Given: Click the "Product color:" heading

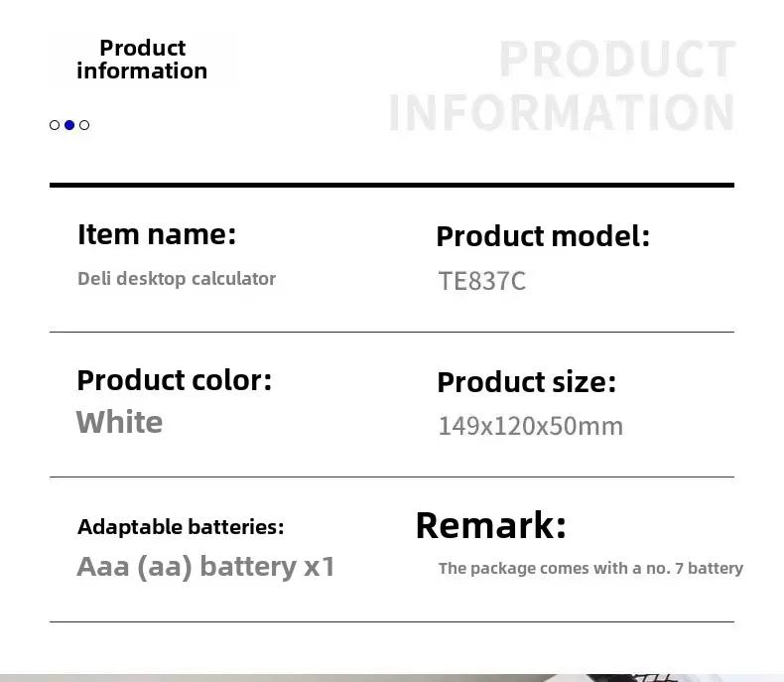Looking at the screenshot, I should [x=174, y=380].
